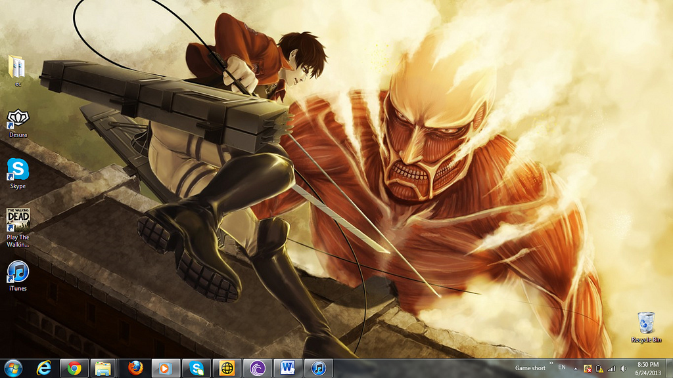Open the battery warning tray icon

pos(599,369)
